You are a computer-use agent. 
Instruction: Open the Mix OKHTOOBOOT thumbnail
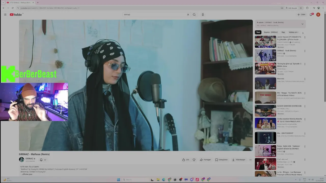click(x=265, y=138)
